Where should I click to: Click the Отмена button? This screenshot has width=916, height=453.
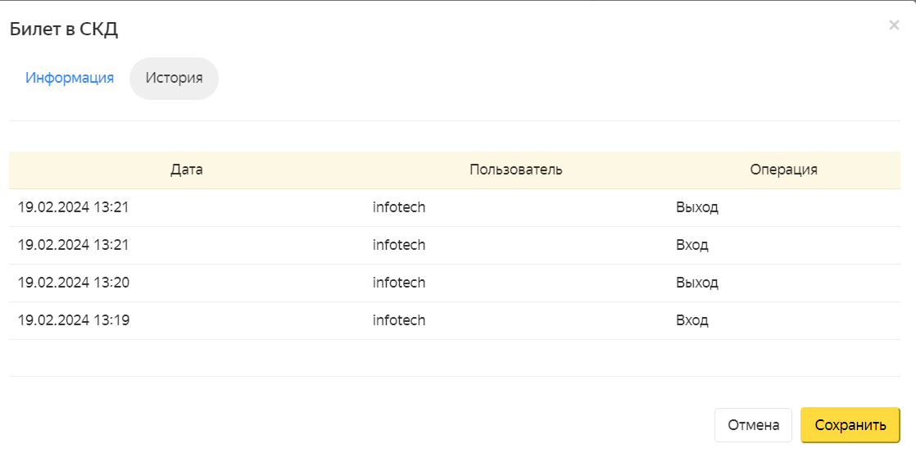coord(753,425)
